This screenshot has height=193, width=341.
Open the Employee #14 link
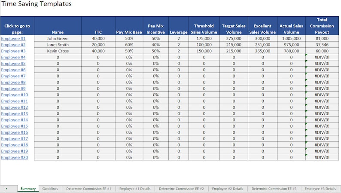click(x=14, y=120)
